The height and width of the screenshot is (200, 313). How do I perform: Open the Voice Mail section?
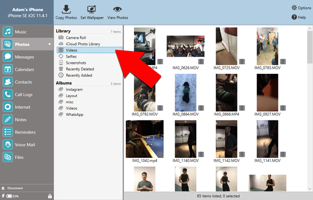(27, 144)
